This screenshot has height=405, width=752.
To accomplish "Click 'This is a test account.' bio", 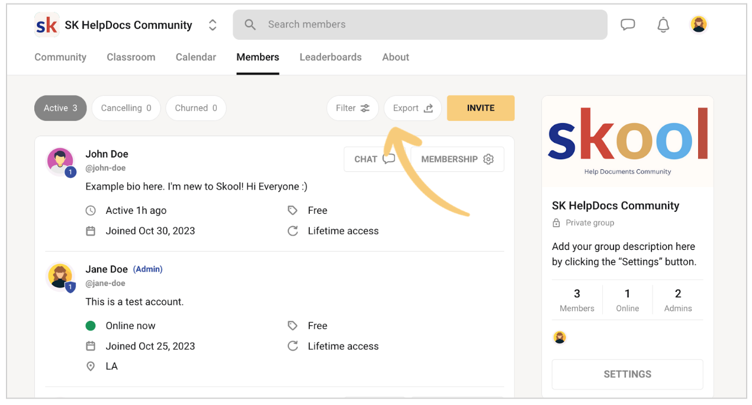I will [134, 301].
